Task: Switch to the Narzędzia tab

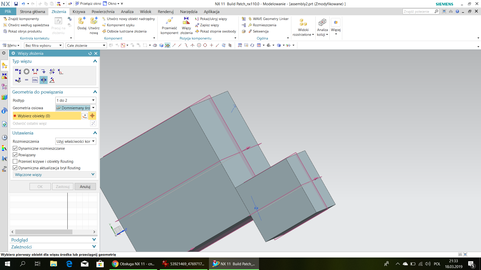Action: [189, 11]
